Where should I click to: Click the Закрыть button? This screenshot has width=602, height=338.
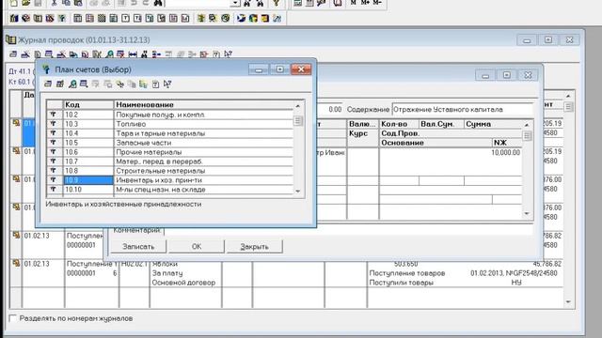coord(255,246)
